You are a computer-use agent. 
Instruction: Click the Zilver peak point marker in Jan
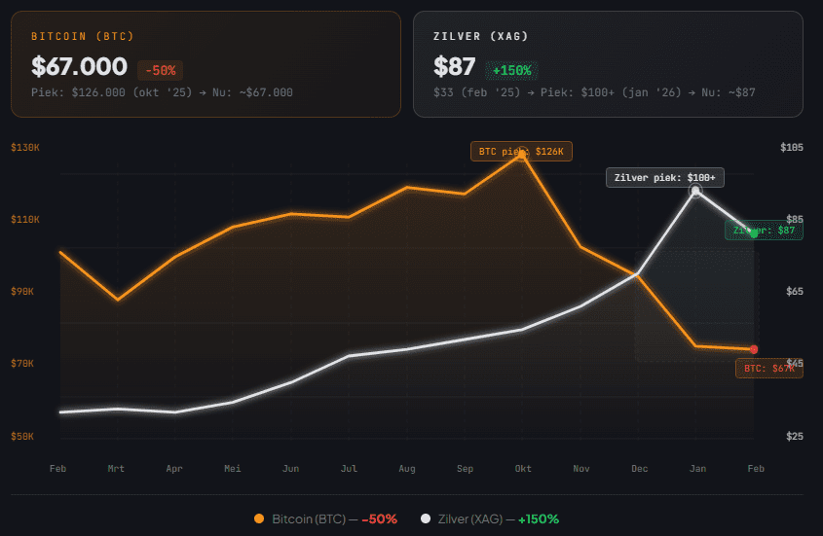695,191
